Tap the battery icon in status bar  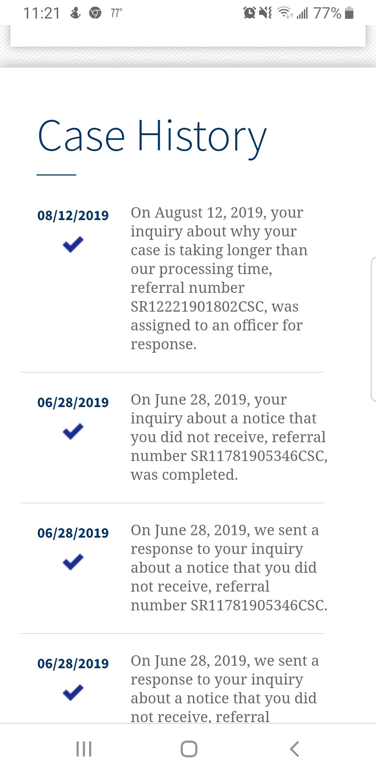[x=349, y=13]
